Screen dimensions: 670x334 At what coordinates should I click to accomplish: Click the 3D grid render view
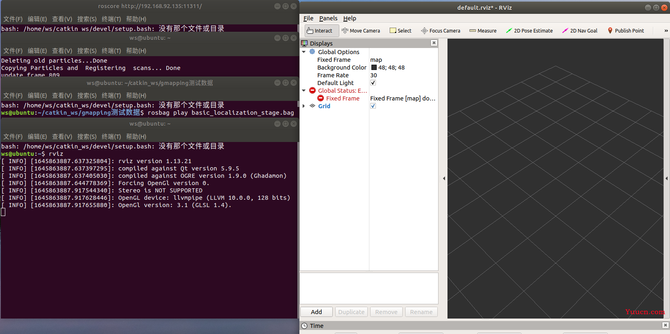(x=555, y=178)
